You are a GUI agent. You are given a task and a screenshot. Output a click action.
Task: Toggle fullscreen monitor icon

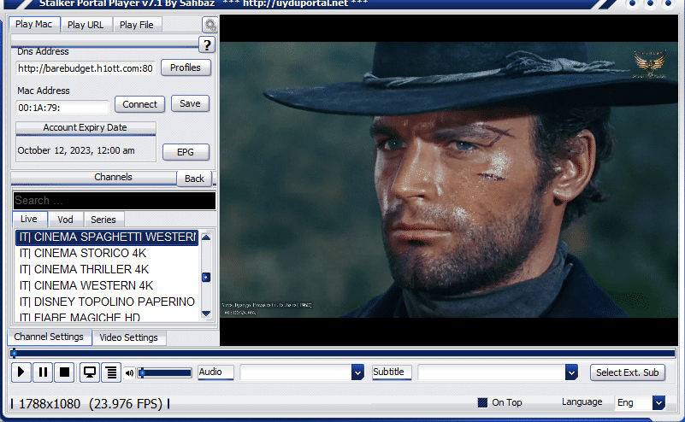point(90,372)
